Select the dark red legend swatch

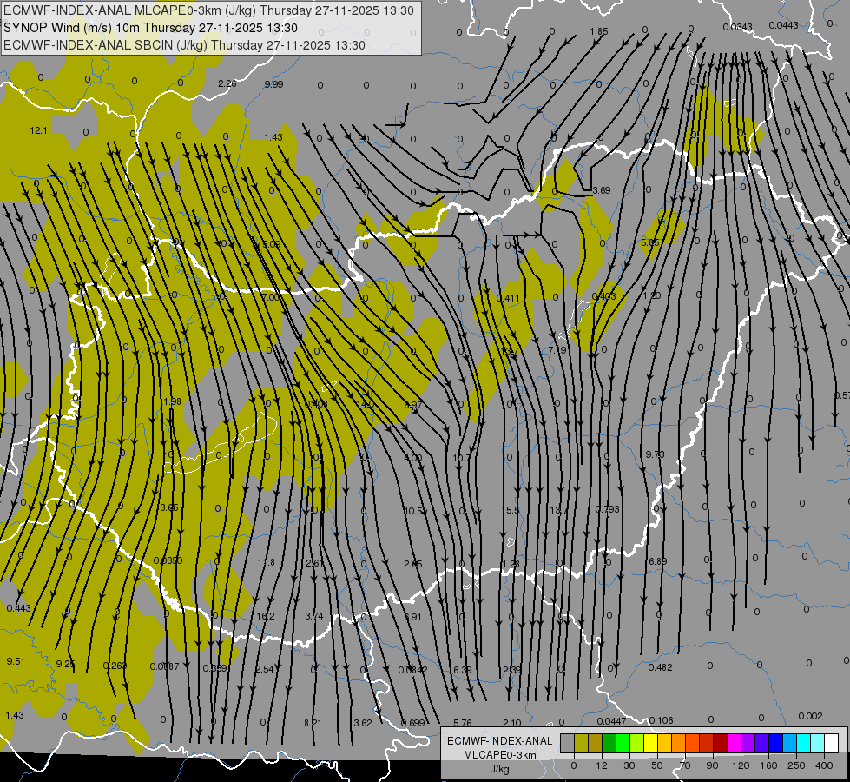click(720, 743)
